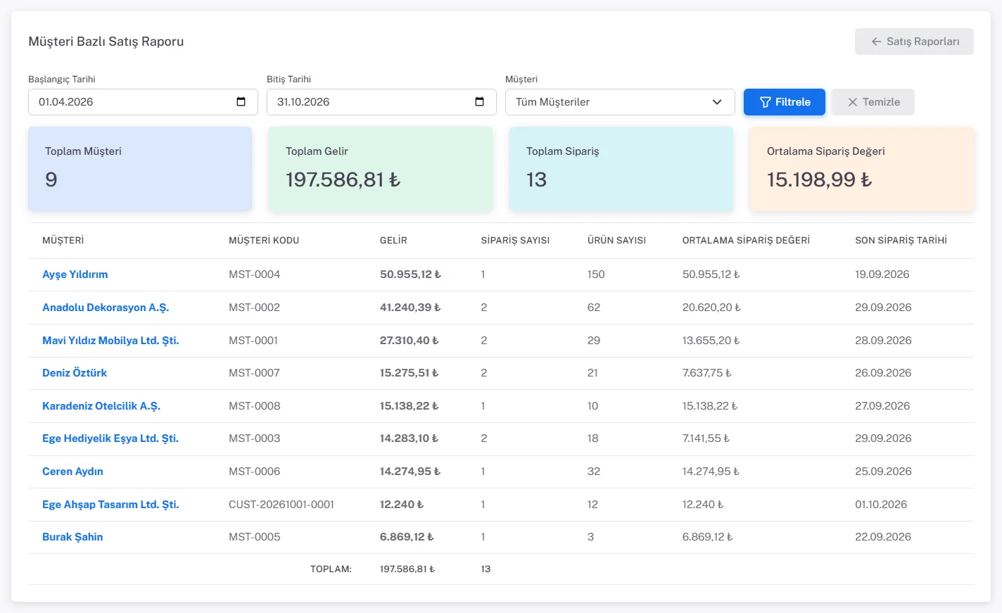Screen dimensions: 1002x613
Task: Open calendar picker for Bitiş Tarihi
Action: point(479,102)
